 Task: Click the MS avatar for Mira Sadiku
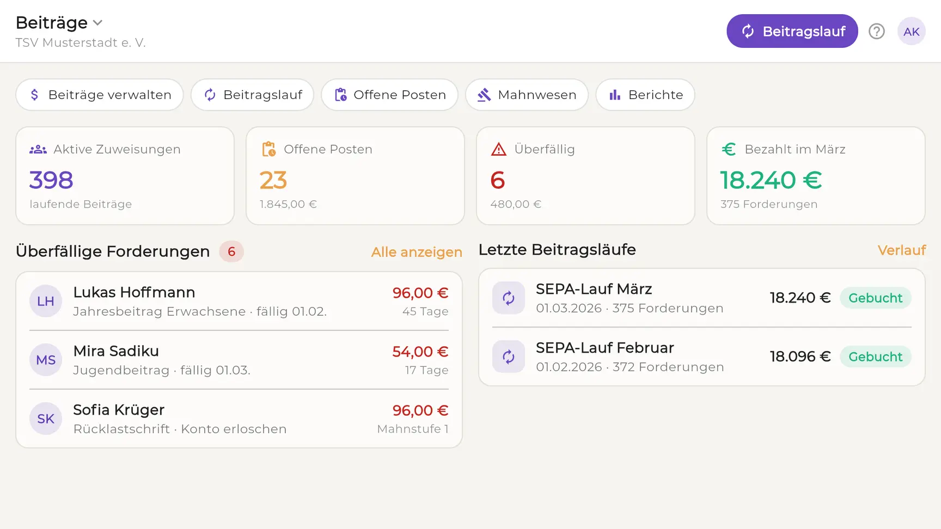(46, 360)
